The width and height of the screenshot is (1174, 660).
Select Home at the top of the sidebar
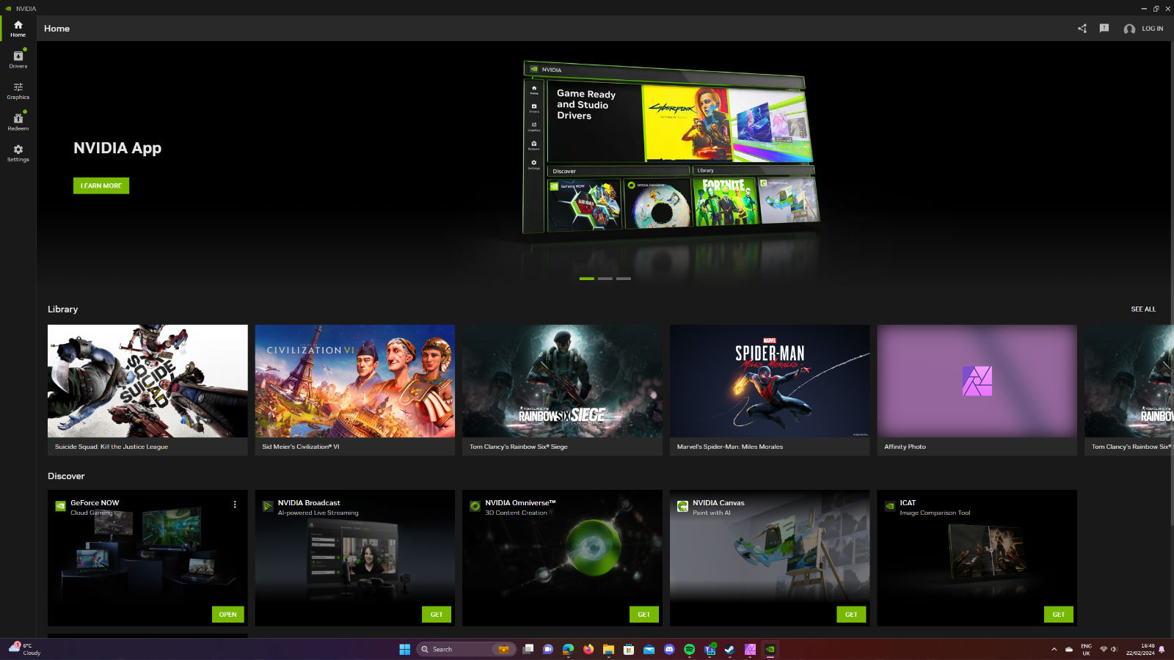[17, 29]
